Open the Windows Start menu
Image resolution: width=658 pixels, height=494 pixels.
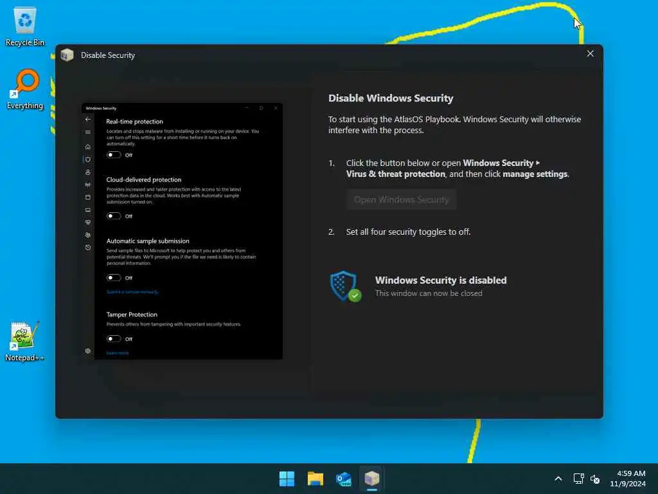coord(287,479)
